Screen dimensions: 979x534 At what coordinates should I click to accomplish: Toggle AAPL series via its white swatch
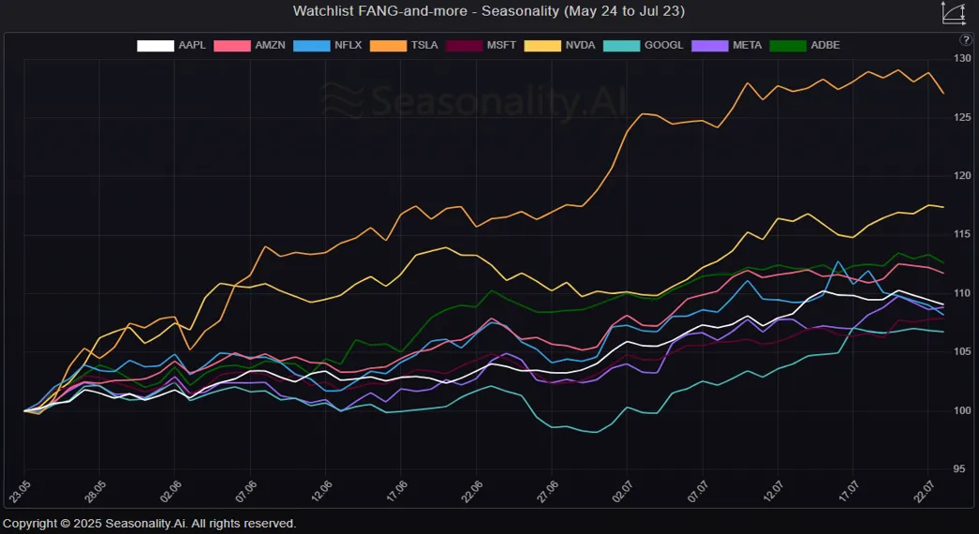(x=156, y=46)
